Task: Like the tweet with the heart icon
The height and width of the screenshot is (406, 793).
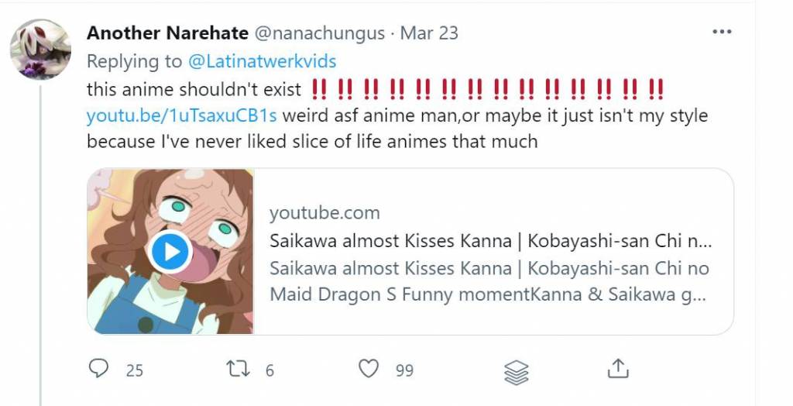Action: click(369, 369)
